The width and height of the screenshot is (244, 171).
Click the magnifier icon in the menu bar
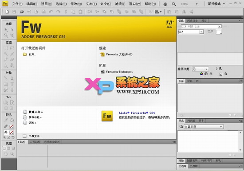coord(173,4)
